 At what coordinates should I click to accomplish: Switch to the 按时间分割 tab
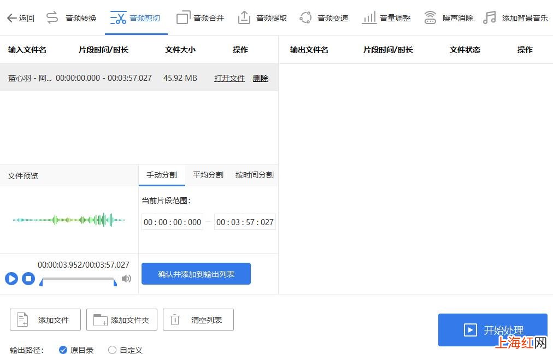coord(254,175)
